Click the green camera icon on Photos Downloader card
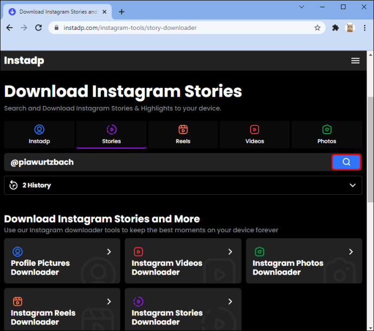 pos(259,251)
